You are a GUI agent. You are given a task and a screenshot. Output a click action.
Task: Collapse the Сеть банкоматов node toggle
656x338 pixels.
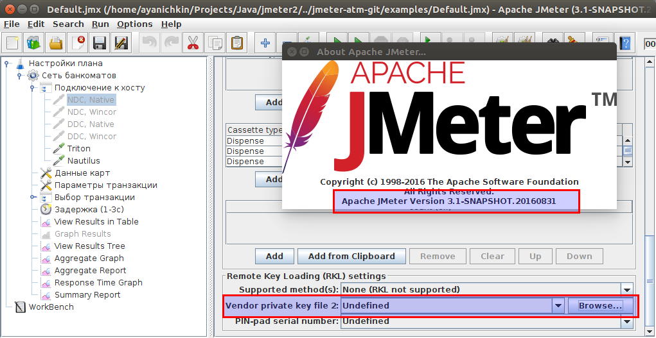pos(19,76)
